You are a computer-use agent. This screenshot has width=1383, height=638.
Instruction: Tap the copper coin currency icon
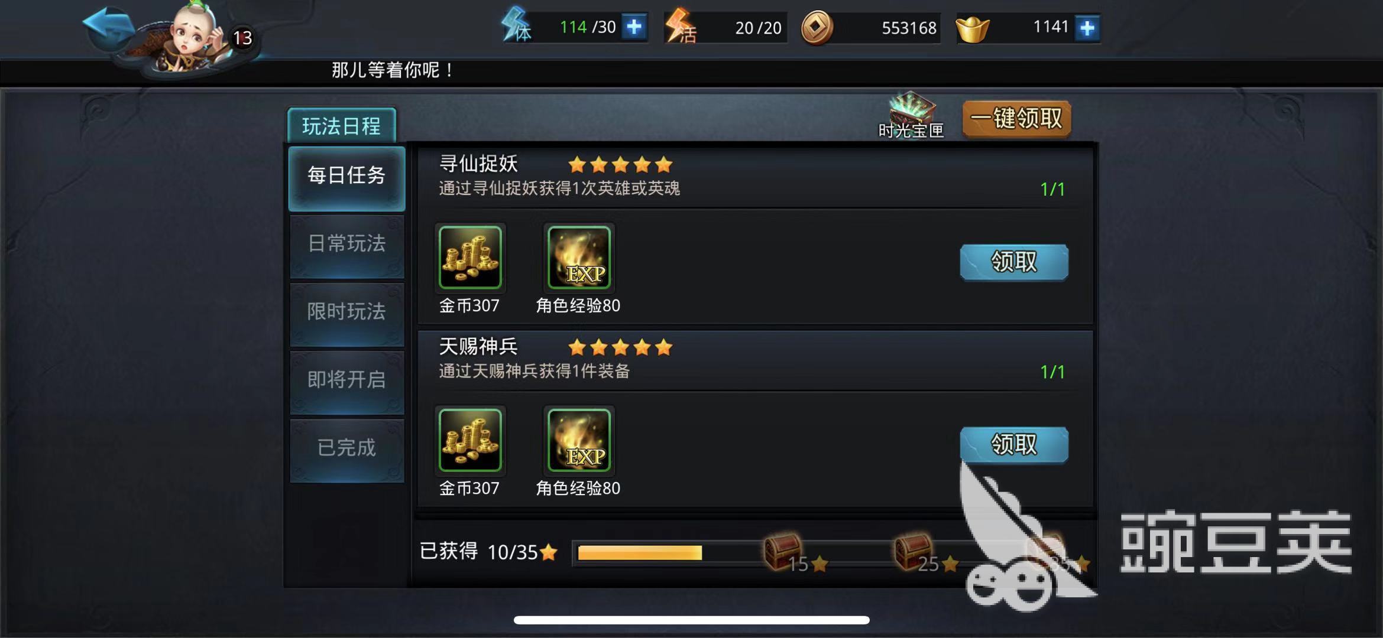[817, 27]
